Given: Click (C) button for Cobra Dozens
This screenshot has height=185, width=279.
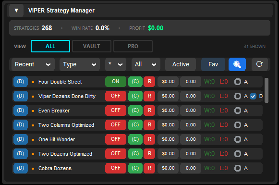Looking at the screenshot, I should click(x=135, y=168).
